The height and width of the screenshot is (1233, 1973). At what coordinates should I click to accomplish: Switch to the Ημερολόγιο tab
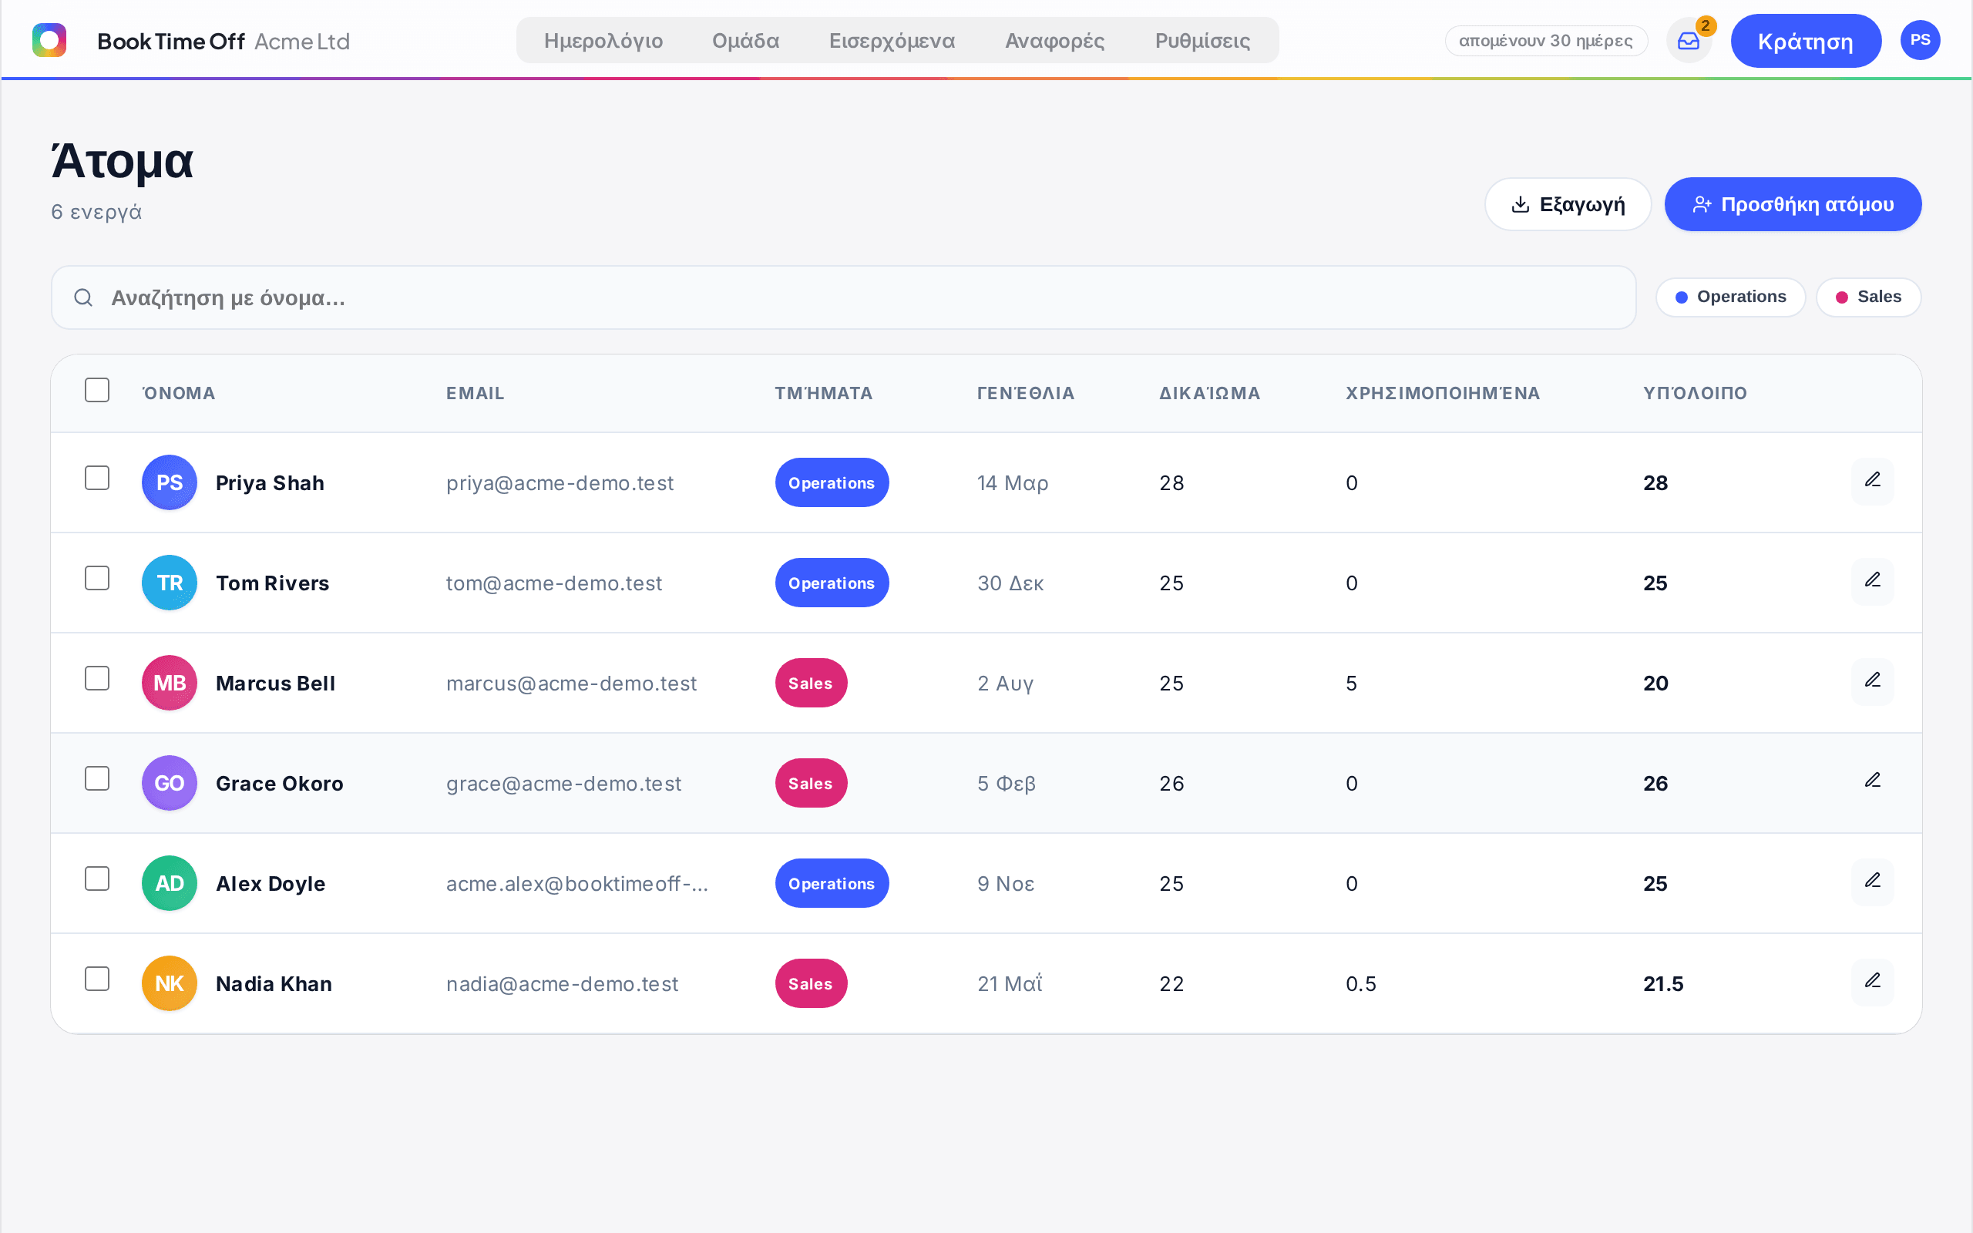[x=603, y=41]
